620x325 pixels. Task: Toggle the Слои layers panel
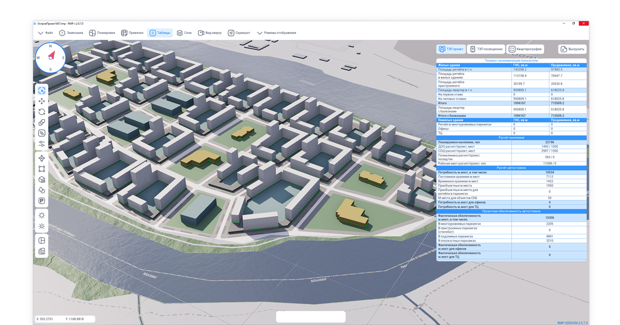184,32
